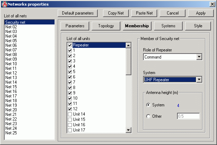Open the Role of Repeater dropdown
This screenshot has width=217, height=145.
[x=199, y=57]
